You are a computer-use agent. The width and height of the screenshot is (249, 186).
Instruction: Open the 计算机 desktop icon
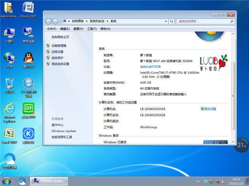coord(9,35)
